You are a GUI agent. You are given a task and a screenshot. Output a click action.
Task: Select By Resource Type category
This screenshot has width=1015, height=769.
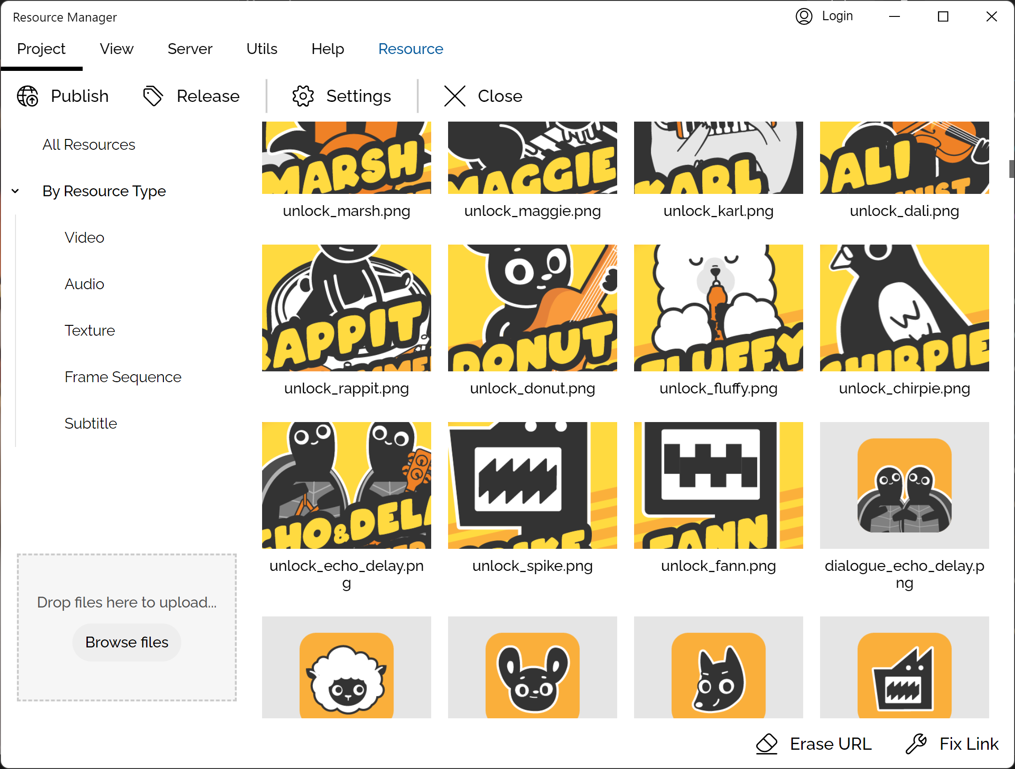click(x=104, y=191)
